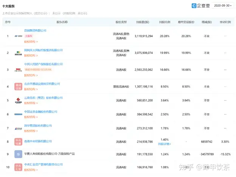236x177 pixels.
Task: Expand 股权结构 under 中国证券金融
Action: point(31,117)
